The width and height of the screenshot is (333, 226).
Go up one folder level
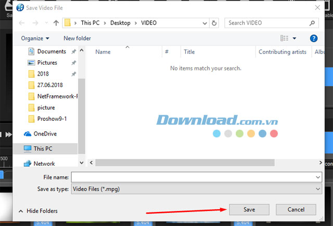tap(56, 23)
